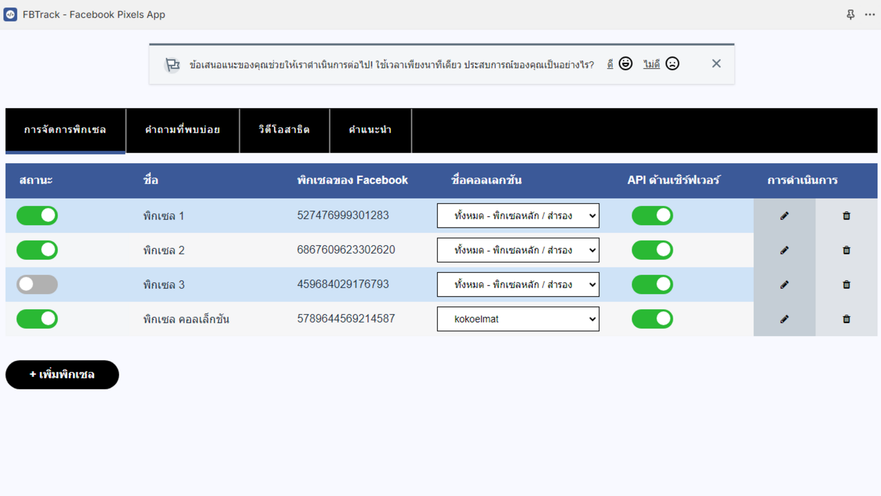Open the วิดีโอสาธิต tab

click(285, 130)
